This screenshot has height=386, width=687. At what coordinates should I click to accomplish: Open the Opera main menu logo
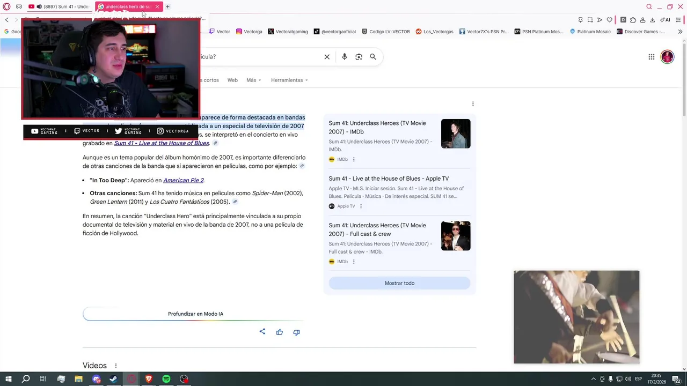point(6,6)
